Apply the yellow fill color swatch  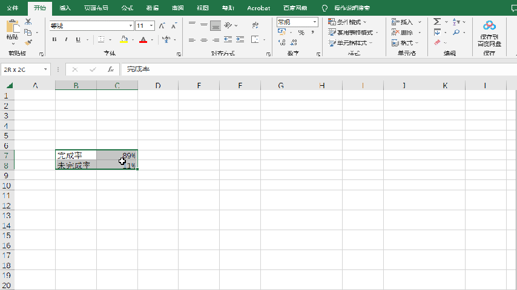pos(123,40)
